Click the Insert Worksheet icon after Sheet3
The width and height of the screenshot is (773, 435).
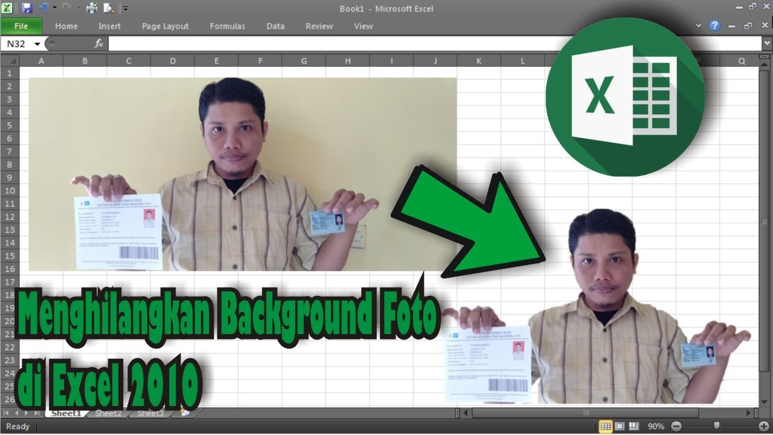point(185,413)
